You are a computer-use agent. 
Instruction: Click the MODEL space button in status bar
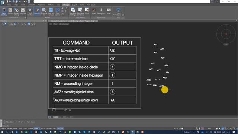[176, 129]
